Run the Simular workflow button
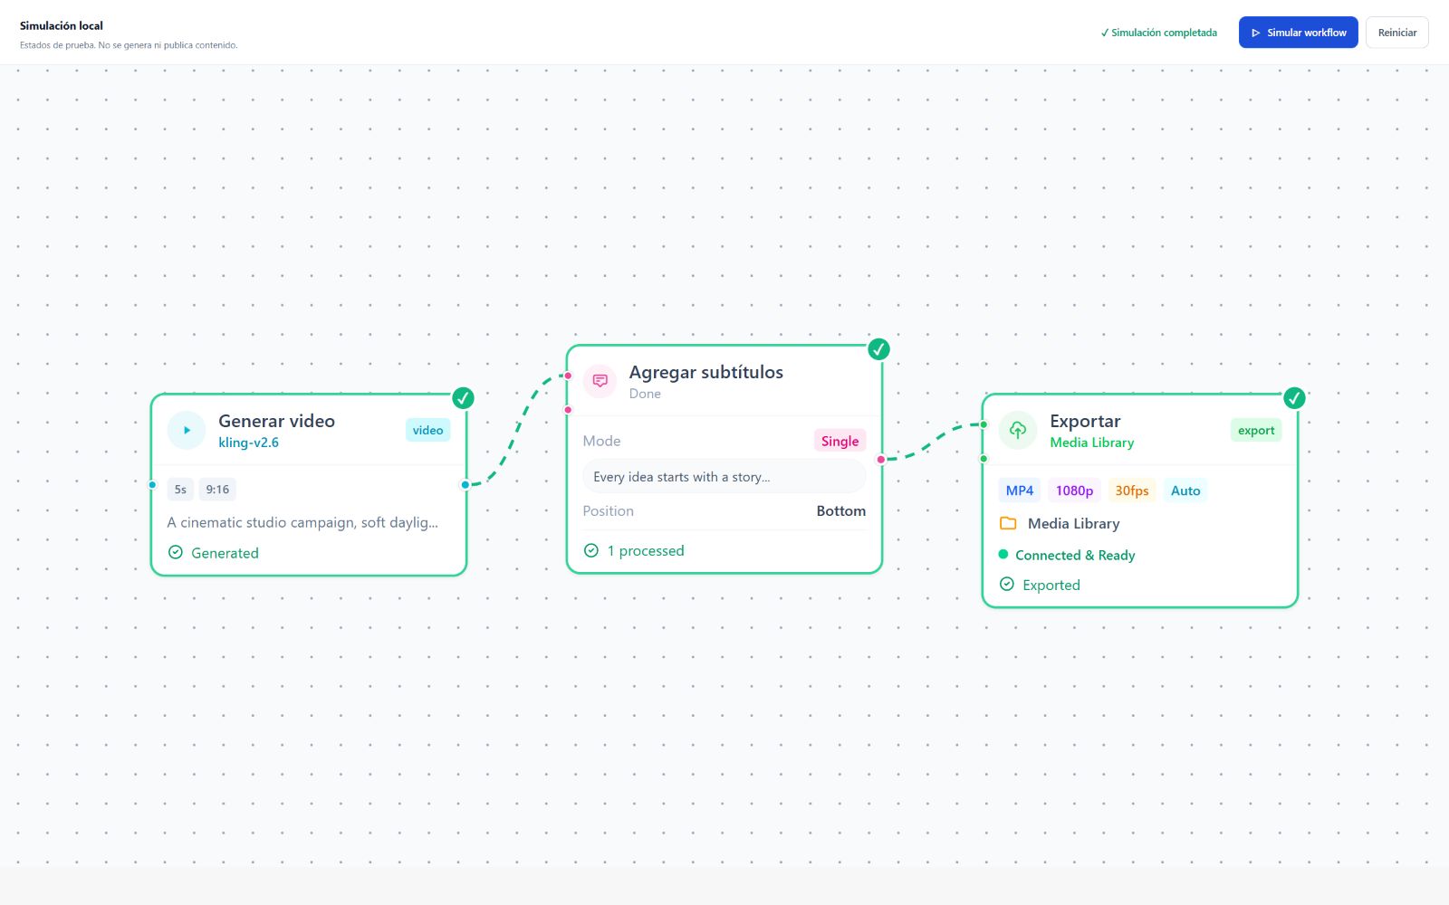This screenshot has height=905, width=1449. click(x=1299, y=33)
